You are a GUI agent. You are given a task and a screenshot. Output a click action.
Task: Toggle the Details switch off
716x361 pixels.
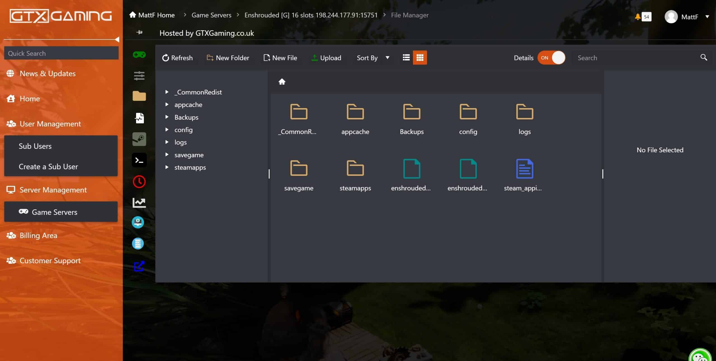pos(552,58)
